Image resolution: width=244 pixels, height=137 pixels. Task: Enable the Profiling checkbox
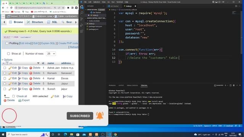point(7,43)
